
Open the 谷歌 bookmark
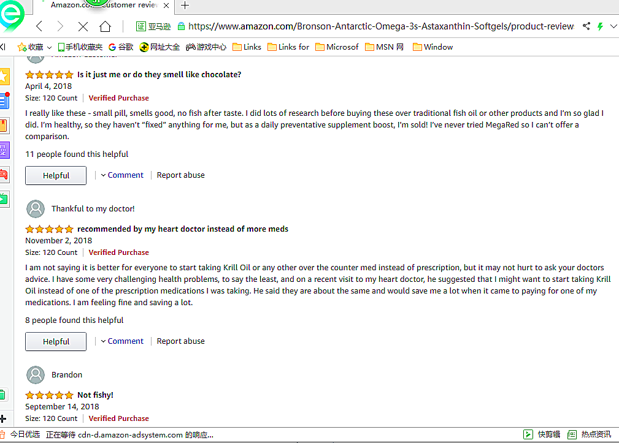120,47
